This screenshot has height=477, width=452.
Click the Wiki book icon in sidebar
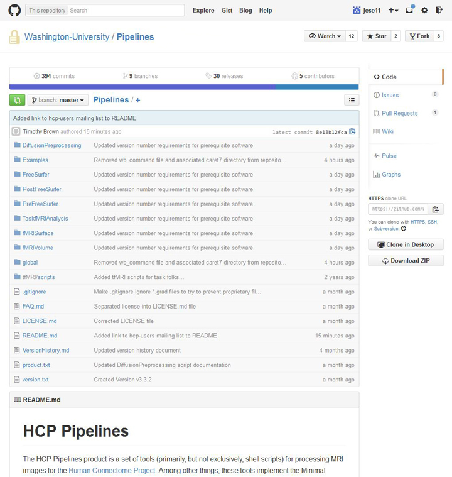point(376,131)
